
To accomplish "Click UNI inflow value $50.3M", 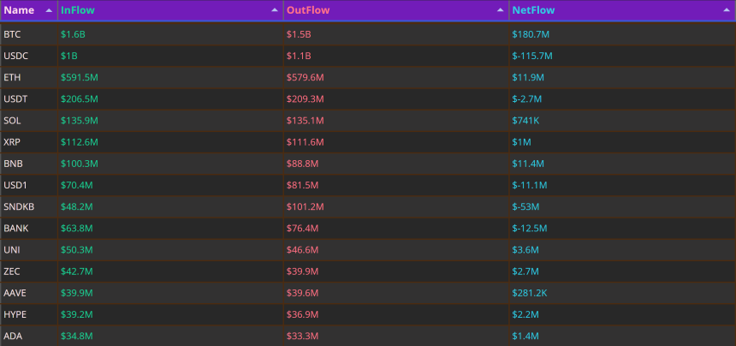I will pos(77,250).
